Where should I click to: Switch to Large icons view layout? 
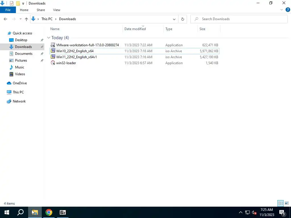pyautogui.click(x=287, y=203)
